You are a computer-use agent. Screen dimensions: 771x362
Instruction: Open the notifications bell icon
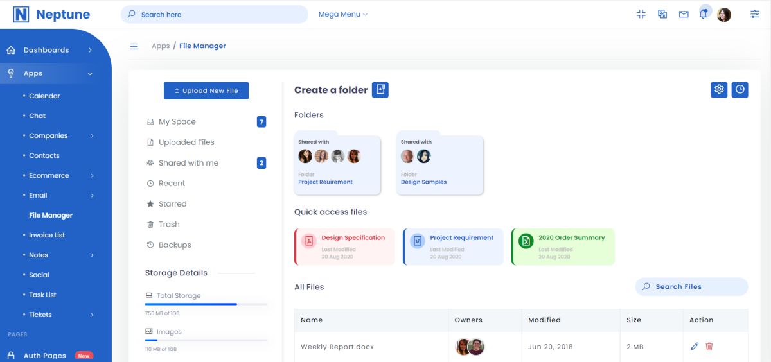pos(704,14)
